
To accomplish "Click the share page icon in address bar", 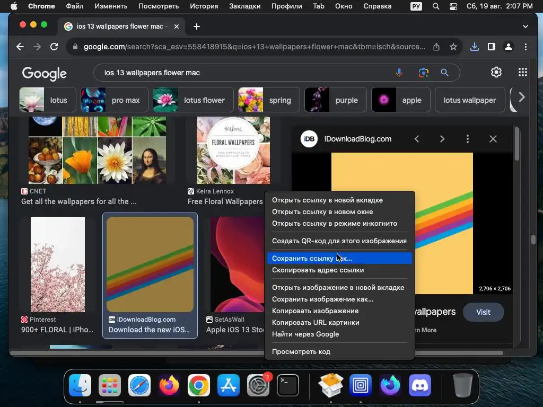I will (x=436, y=47).
